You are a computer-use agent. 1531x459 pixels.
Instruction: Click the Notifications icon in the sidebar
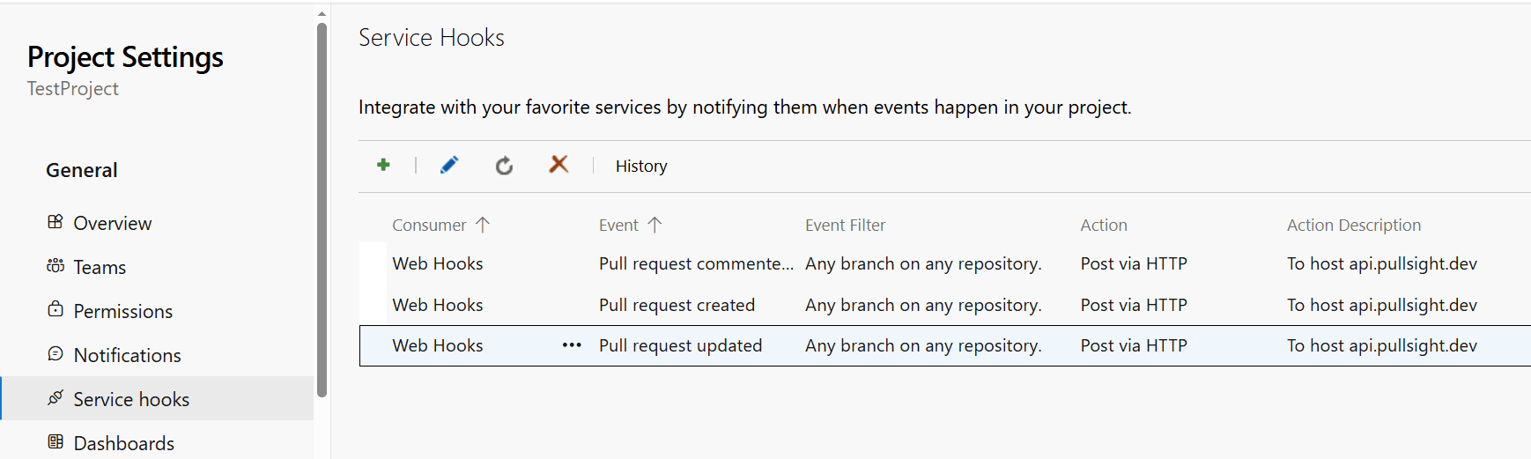[x=55, y=354]
